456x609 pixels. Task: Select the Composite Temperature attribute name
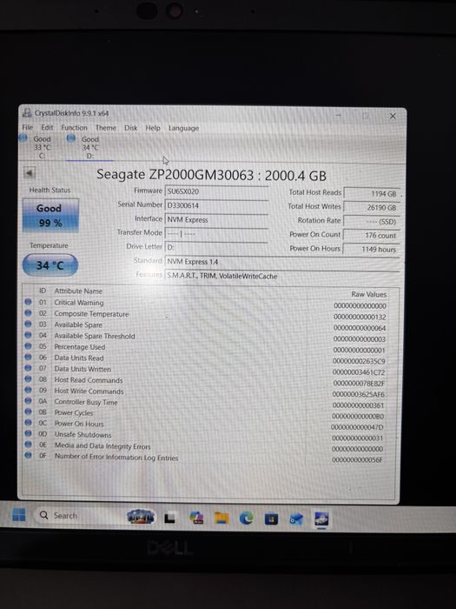pyautogui.click(x=91, y=314)
